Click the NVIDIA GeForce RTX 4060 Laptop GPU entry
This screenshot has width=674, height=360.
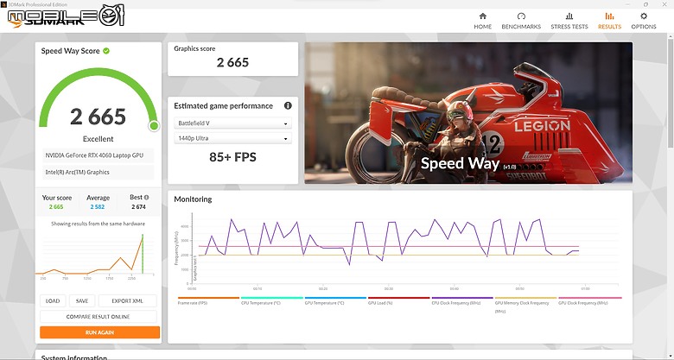[98, 155]
